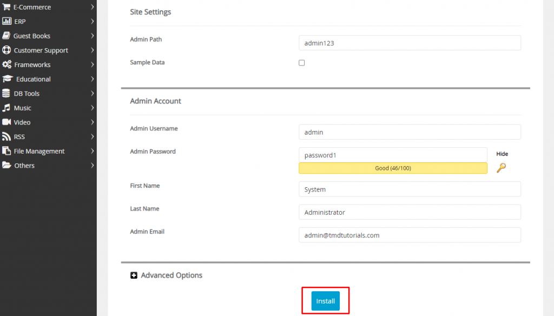554x316 pixels.
Task: Click the Frameworks gears icon
Action: [x=6, y=64]
